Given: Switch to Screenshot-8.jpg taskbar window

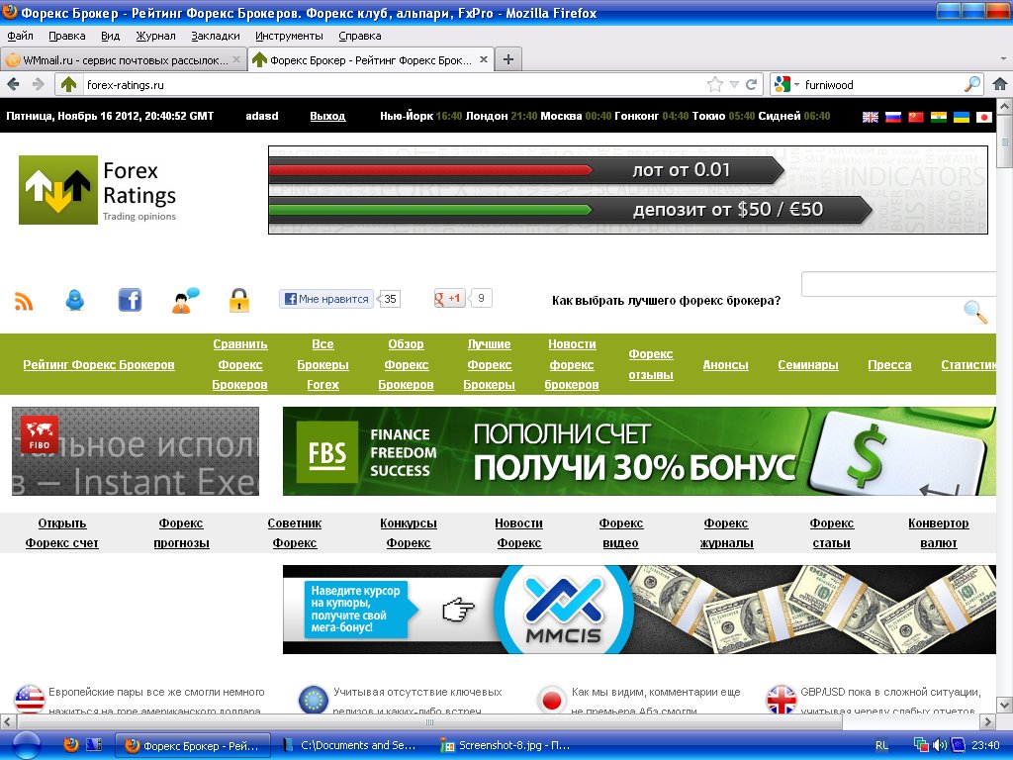Looking at the screenshot, I should tap(506, 745).
